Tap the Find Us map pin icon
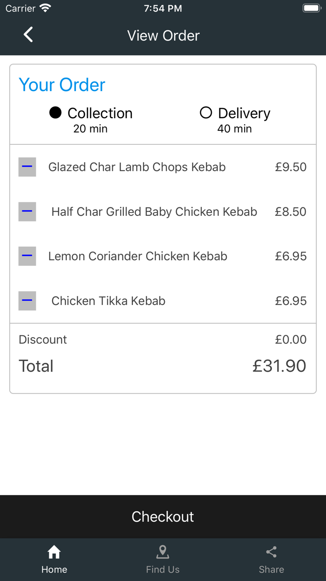Image resolution: width=326 pixels, height=581 pixels. [x=163, y=552]
